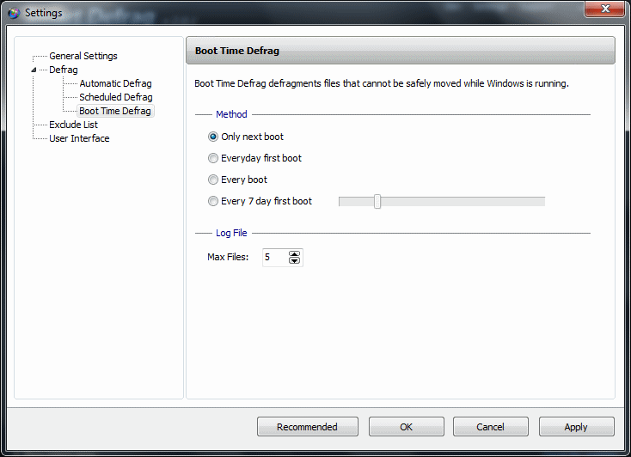Collapse the Defrag tree node arrow
Screen dimensions: 631x457
tap(34, 70)
